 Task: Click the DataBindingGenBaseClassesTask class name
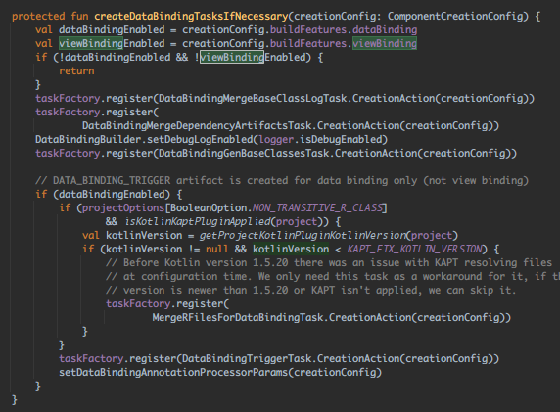244,154
